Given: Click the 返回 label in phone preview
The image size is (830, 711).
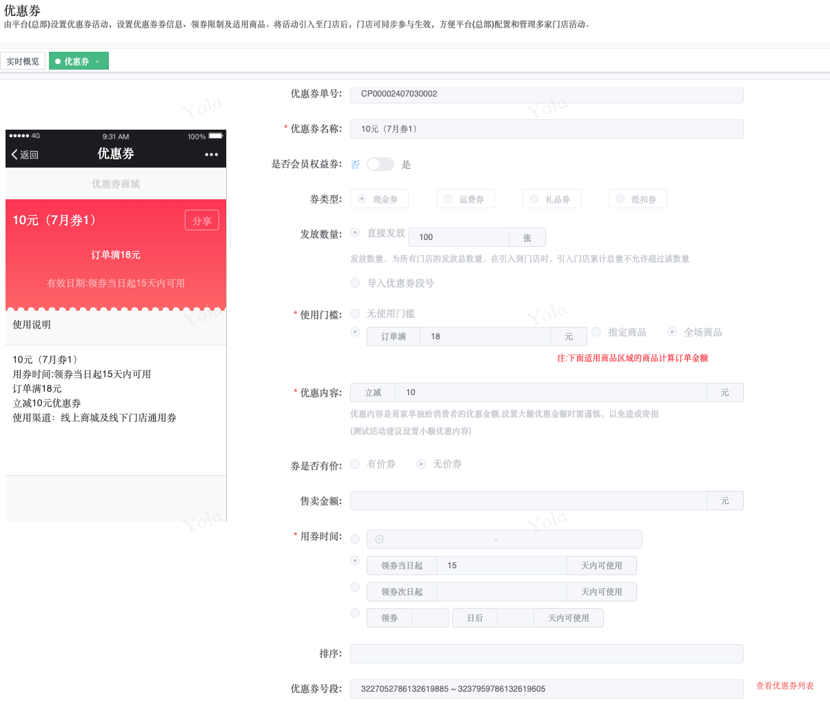Looking at the screenshot, I should (x=29, y=154).
